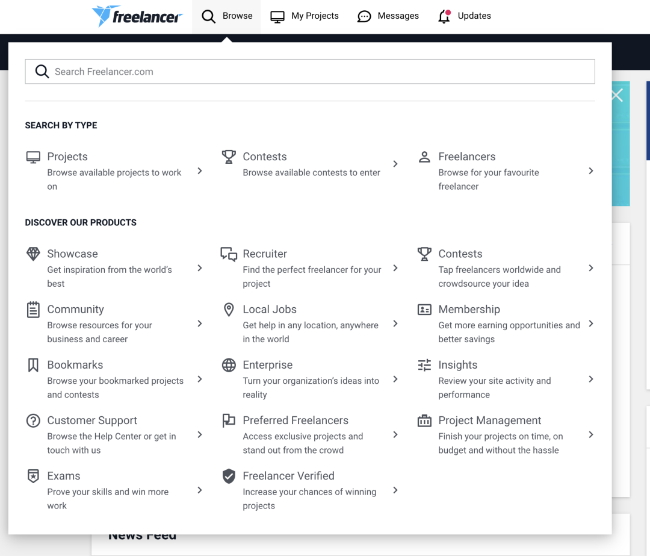Screen dimensions: 650x556
Task: Click 'Browse available projects to work on' text
Action: [x=114, y=180]
